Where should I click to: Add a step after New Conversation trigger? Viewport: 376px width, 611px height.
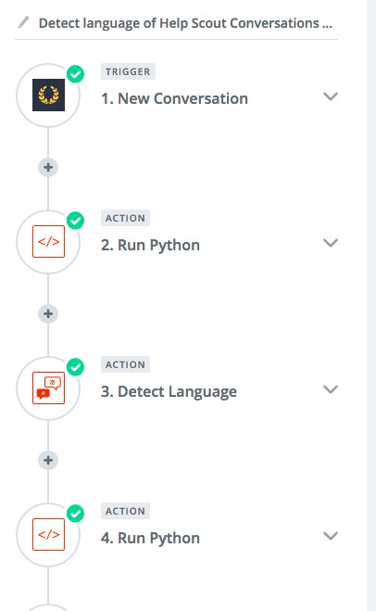pos(48,168)
